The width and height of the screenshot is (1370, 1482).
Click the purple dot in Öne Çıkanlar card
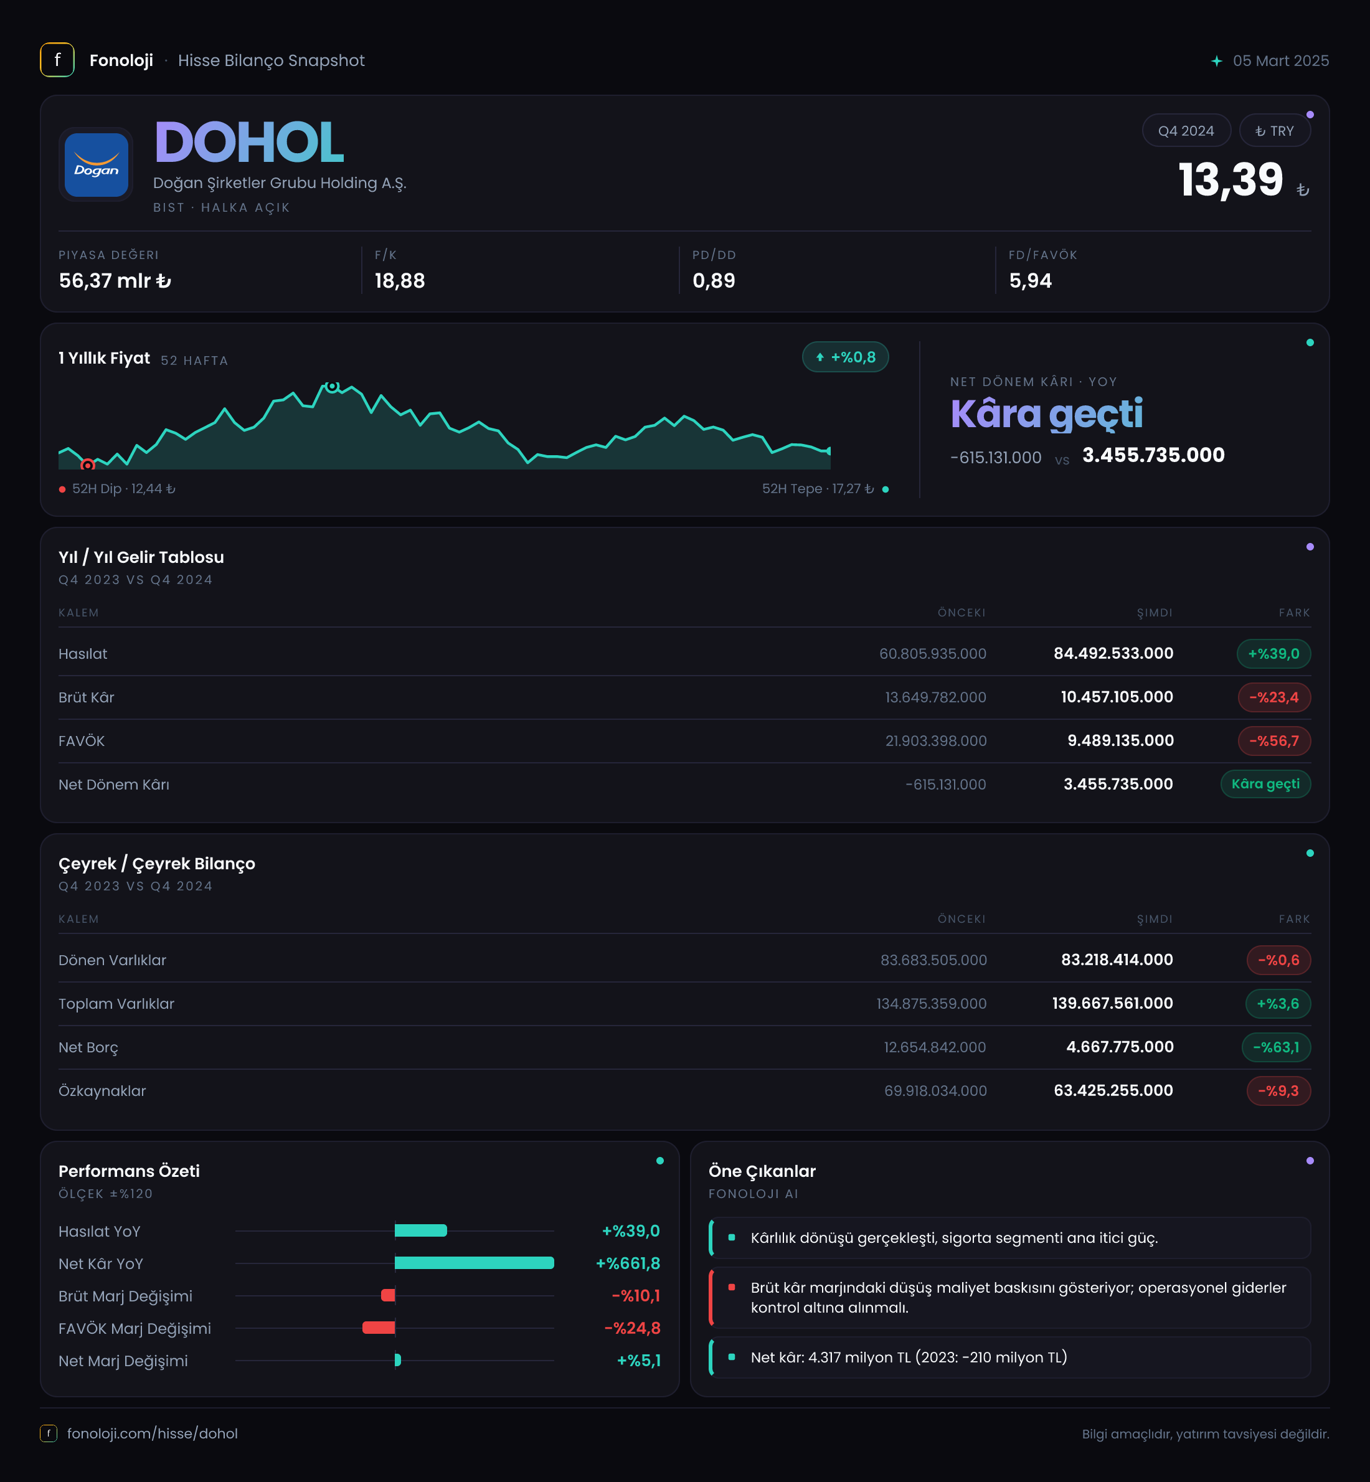click(x=1310, y=1161)
